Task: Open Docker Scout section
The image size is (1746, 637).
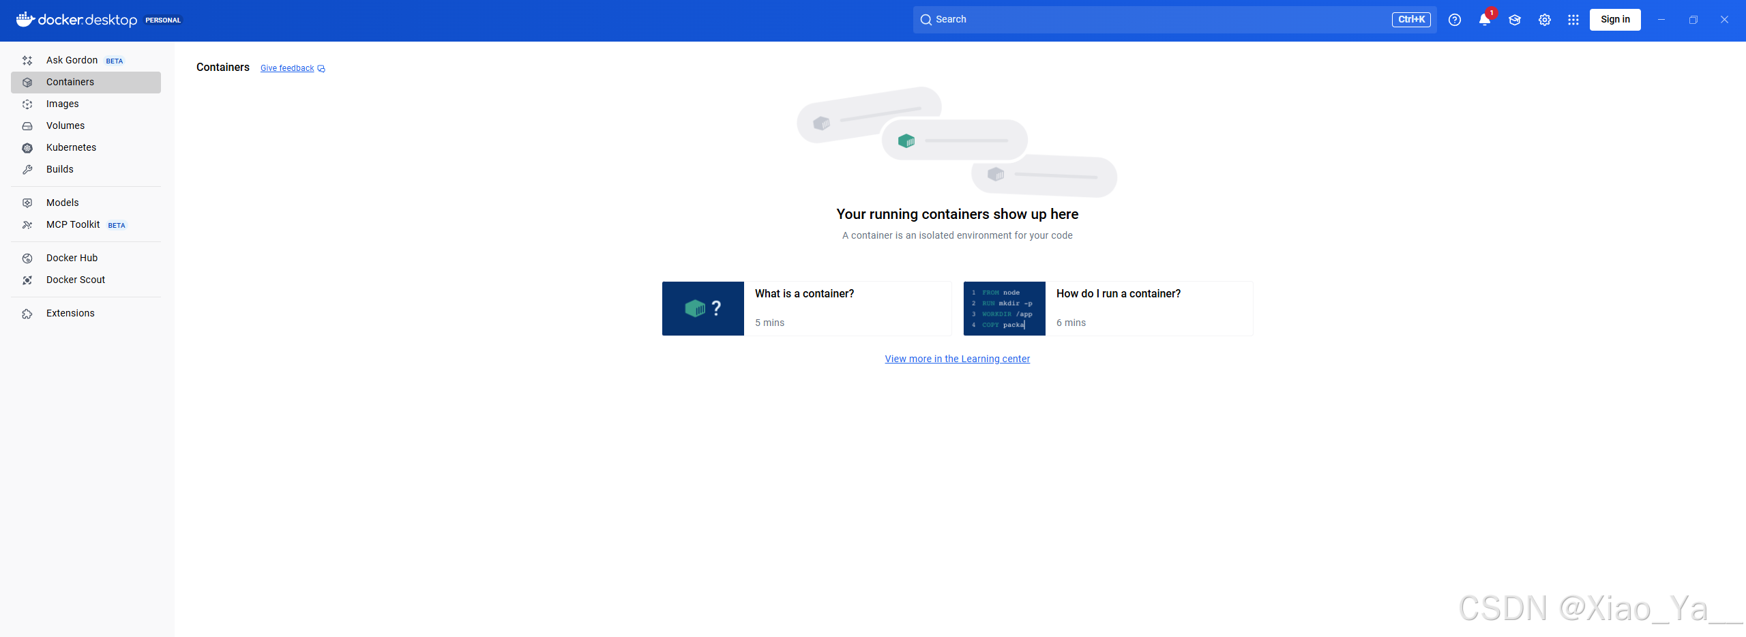Action: (x=86, y=280)
